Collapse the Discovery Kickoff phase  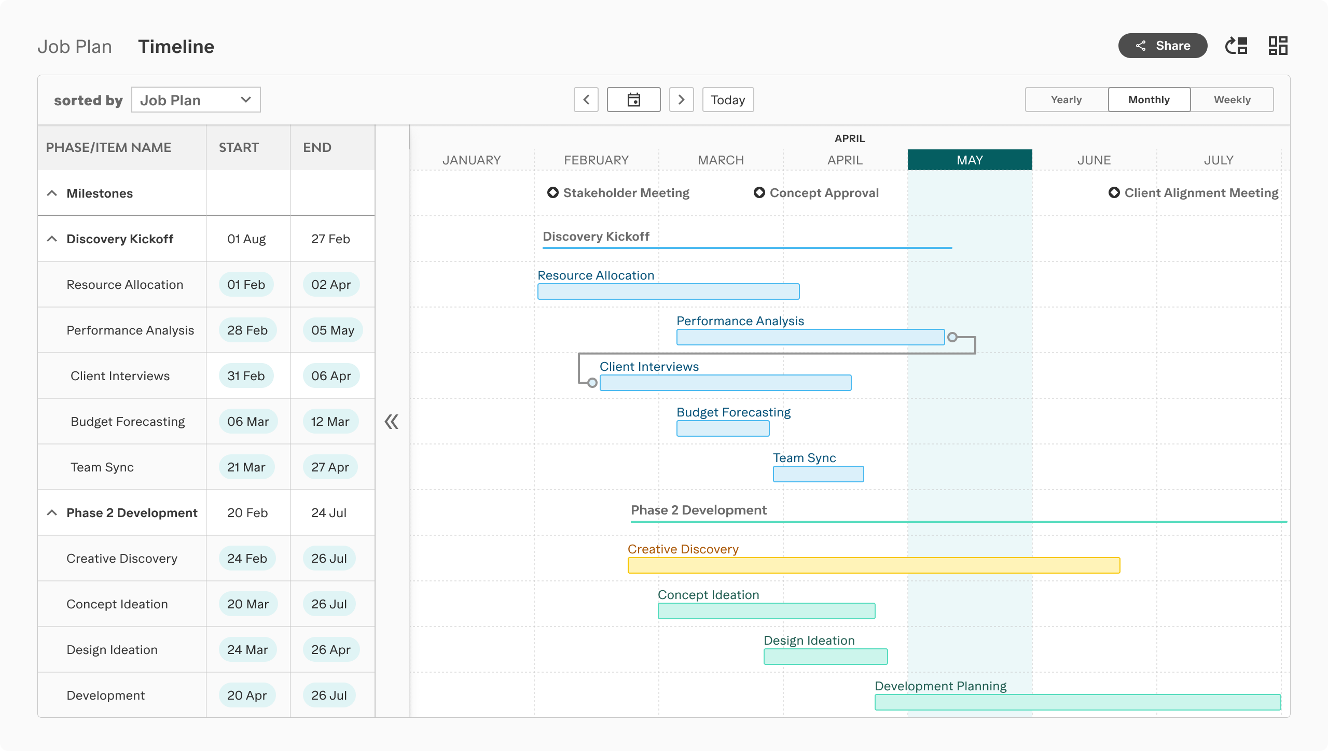pyautogui.click(x=52, y=239)
